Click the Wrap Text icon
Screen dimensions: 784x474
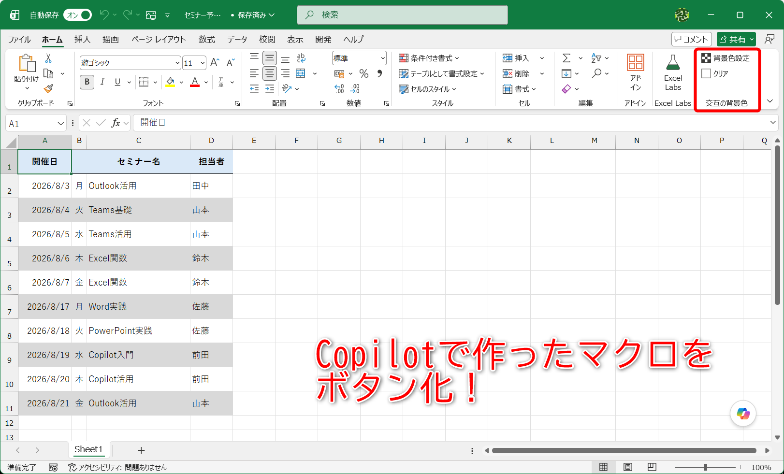(301, 58)
